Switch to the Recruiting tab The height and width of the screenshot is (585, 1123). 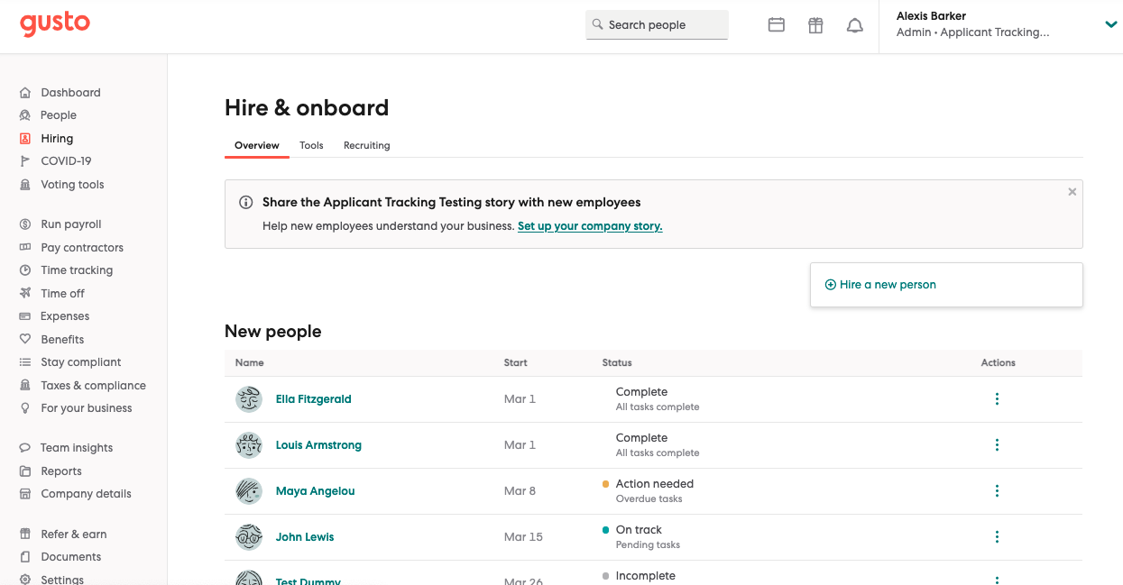[367, 145]
